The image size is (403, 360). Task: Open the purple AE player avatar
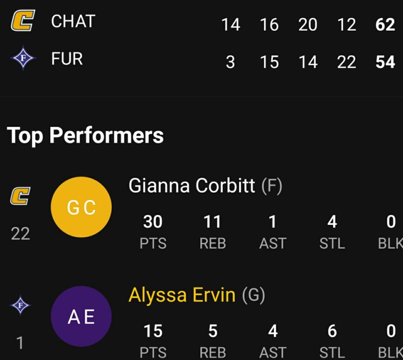click(81, 316)
